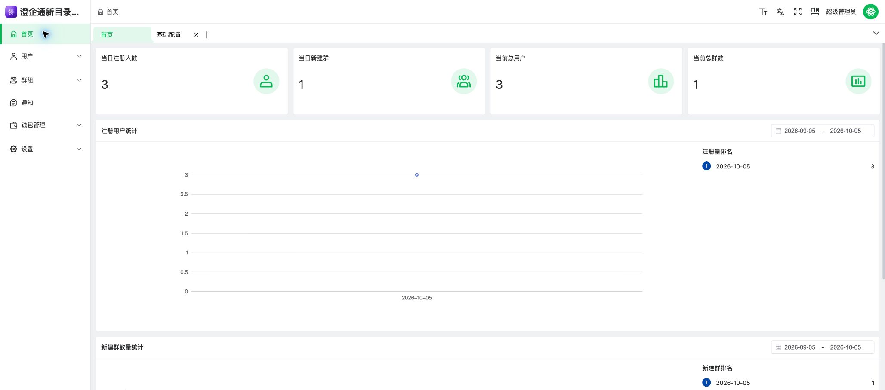Click the 注册用户统计 heading
Image resolution: width=885 pixels, height=390 pixels.
point(119,131)
